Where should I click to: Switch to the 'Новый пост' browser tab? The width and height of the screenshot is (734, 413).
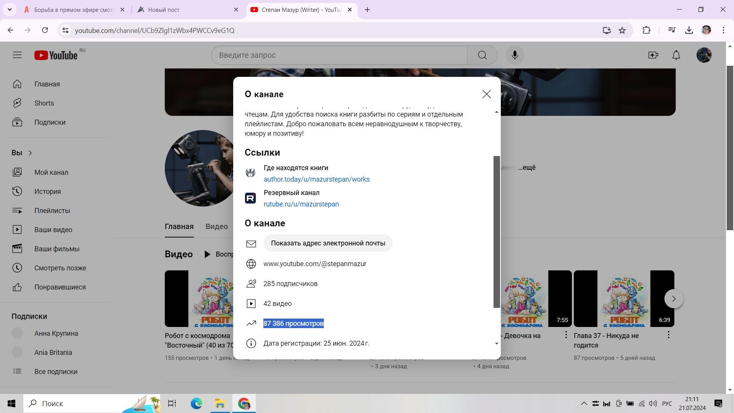(x=164, y=10)
